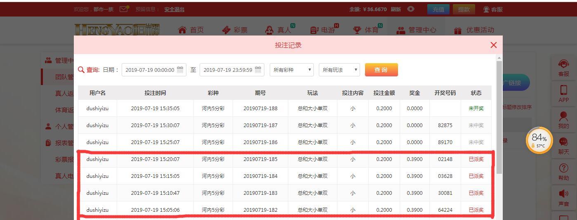Click scrollbar up arrow in dialog
Image resolution: width=577 pixels, height=220 pixels.
click(x=499, y=58)
